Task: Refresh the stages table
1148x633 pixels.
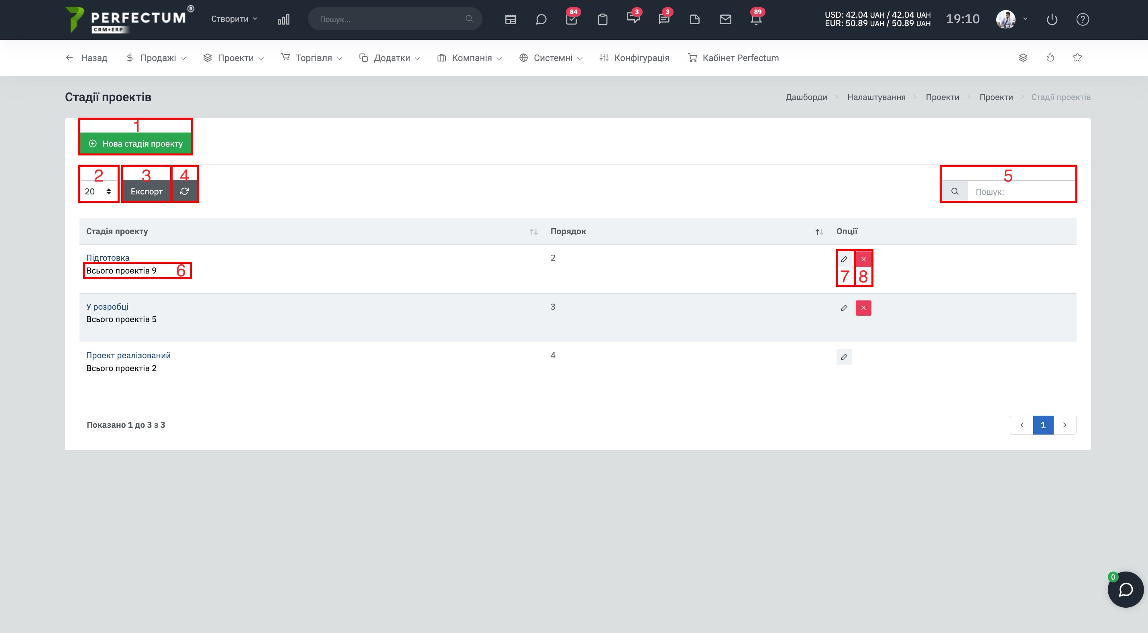Action: pyautogui.click(x=184, y=191)
